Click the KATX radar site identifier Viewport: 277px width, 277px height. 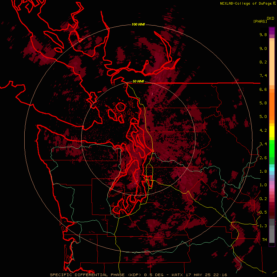pos(178,275)
